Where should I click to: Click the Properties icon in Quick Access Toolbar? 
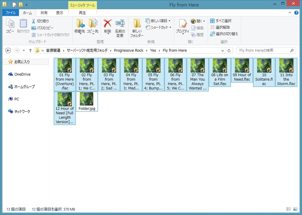[15, 5]
